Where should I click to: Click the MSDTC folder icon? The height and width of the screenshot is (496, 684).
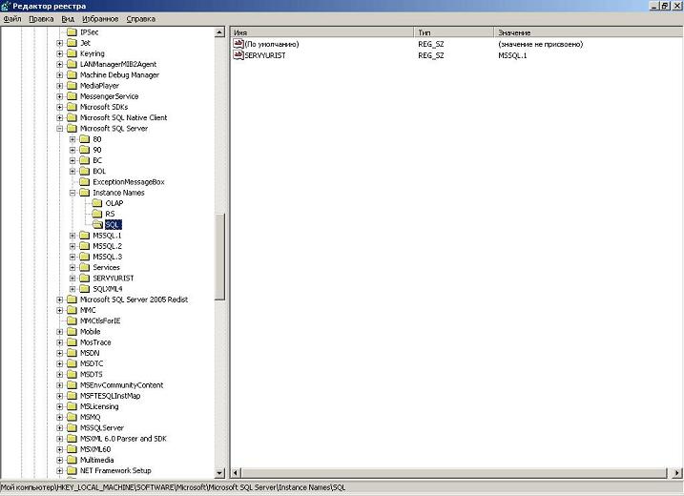tap(72, 363)
